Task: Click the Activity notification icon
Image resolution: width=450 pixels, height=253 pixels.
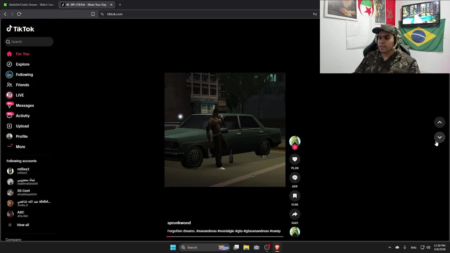Action: 9,116
